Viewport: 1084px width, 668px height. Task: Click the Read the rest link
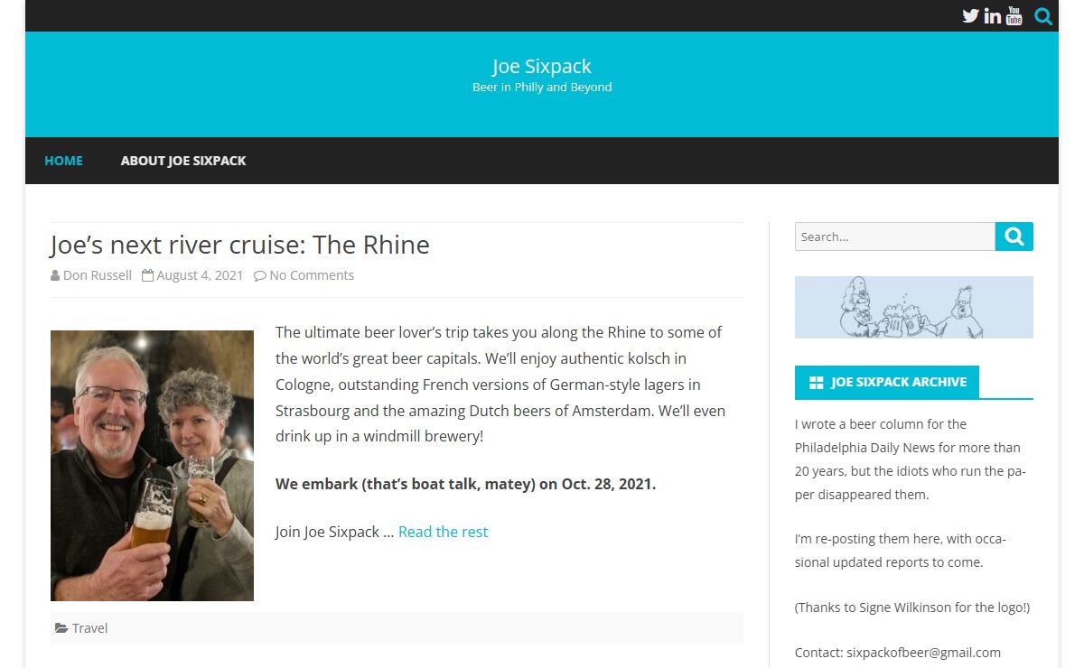click(443, 532)
